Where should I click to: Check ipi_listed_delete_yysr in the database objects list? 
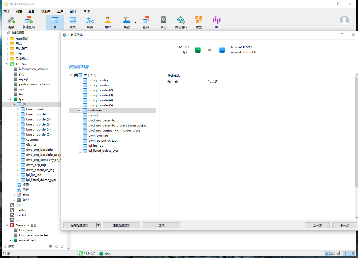(x=81, y=151)
